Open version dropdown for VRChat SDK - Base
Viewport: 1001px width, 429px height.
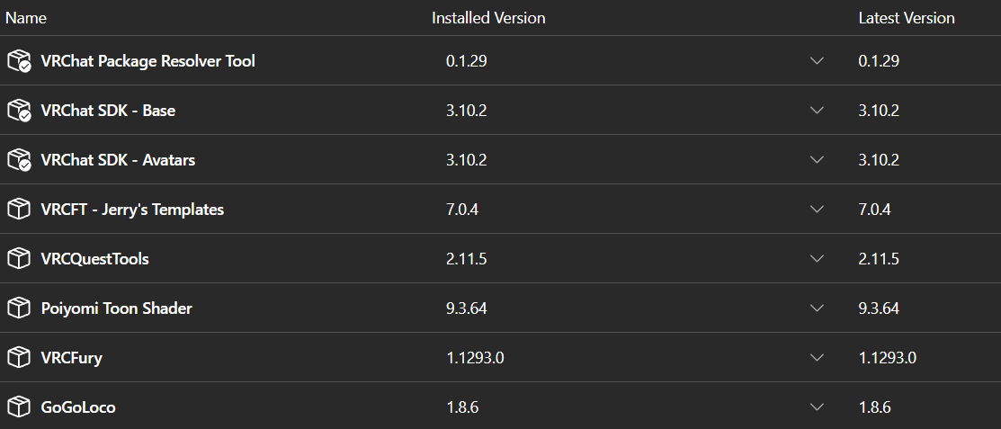click(817, 111)
